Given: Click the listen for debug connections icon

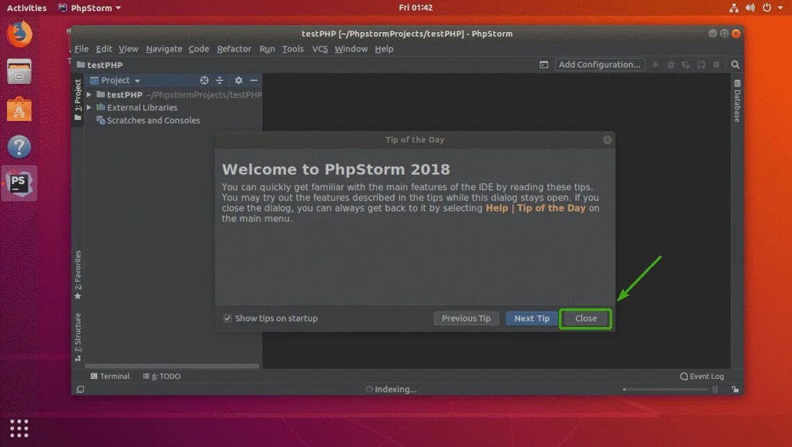Looking at the screenshot, I should point(701,65).
